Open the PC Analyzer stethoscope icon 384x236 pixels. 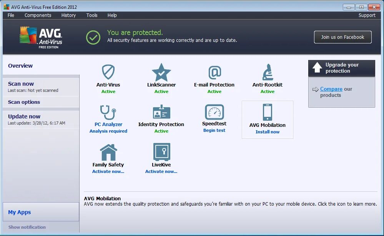tap(108, 112)
